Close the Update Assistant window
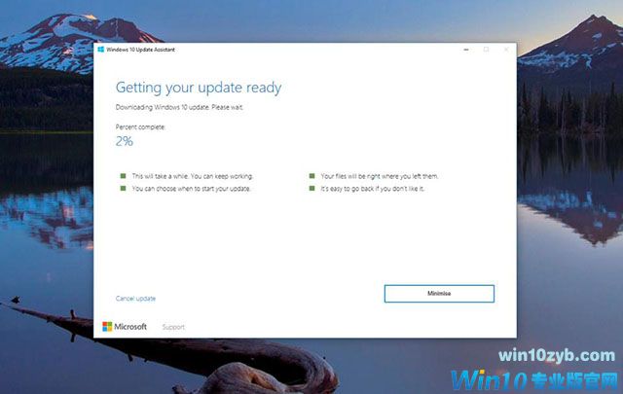 (x=506, y=50)
